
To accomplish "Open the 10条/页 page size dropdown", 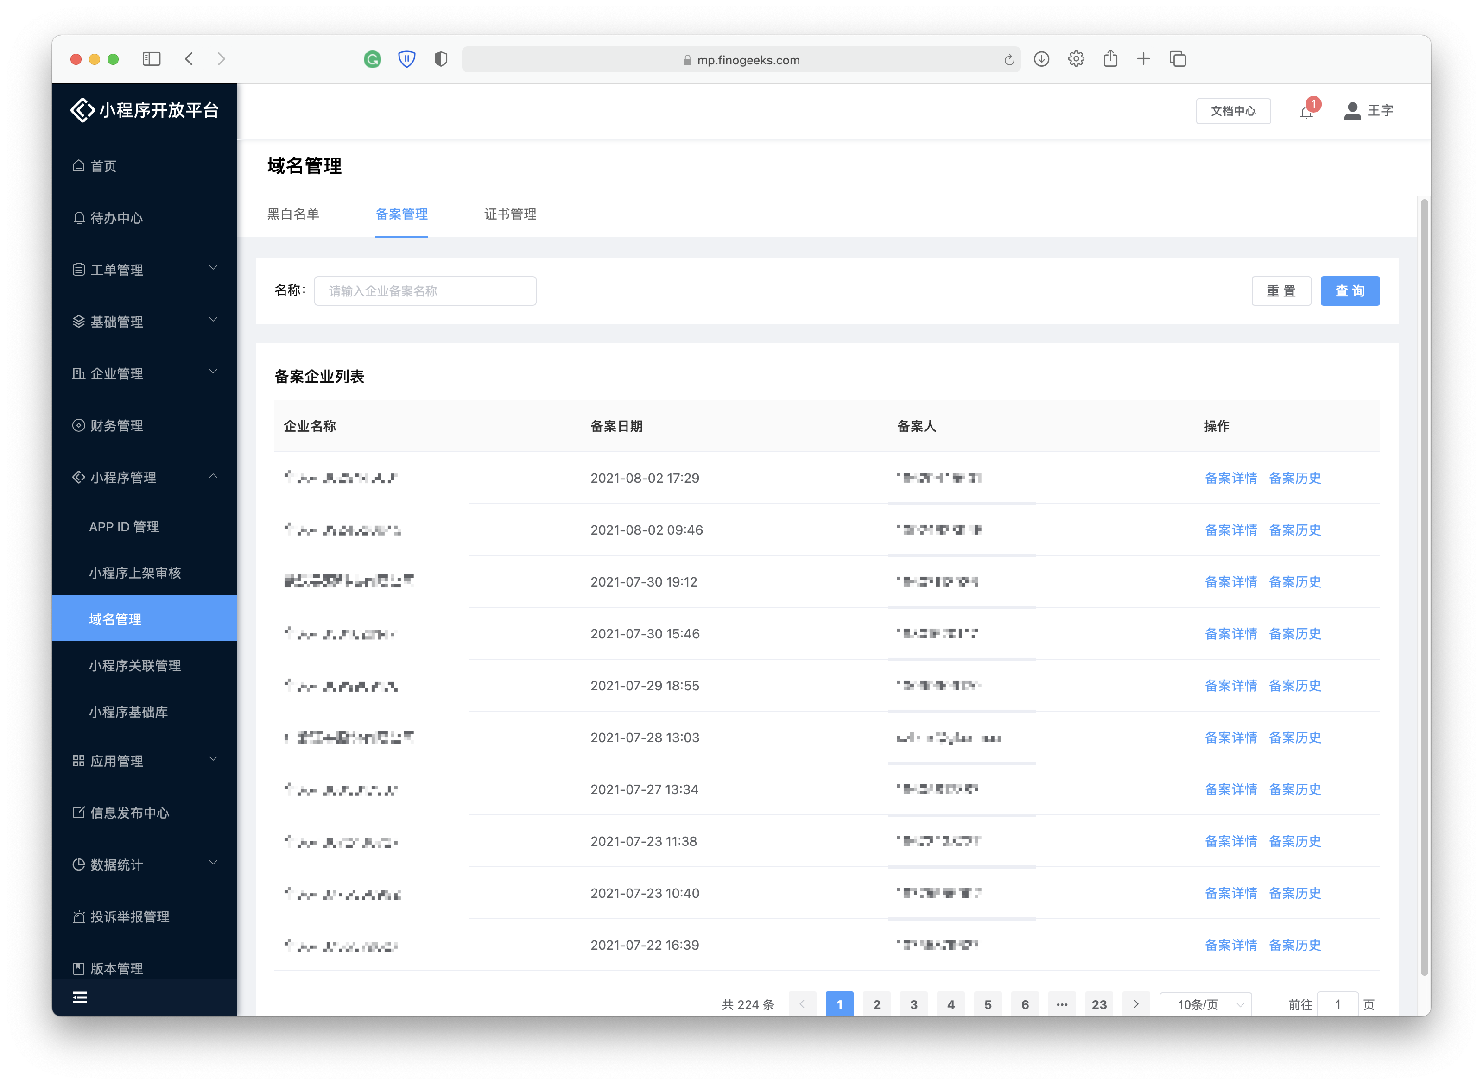I will point(1205,1004).
